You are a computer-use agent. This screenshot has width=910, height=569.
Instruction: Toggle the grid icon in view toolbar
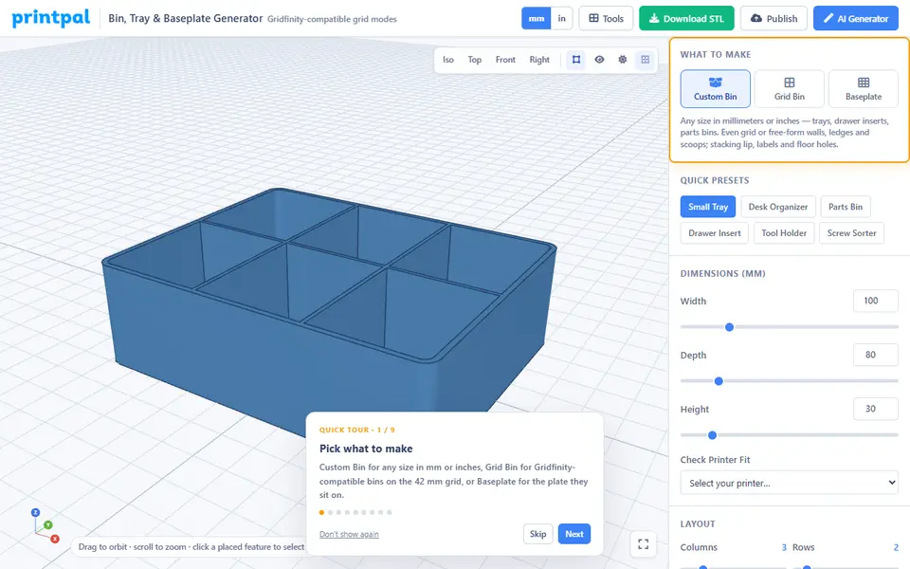point(645,60)
